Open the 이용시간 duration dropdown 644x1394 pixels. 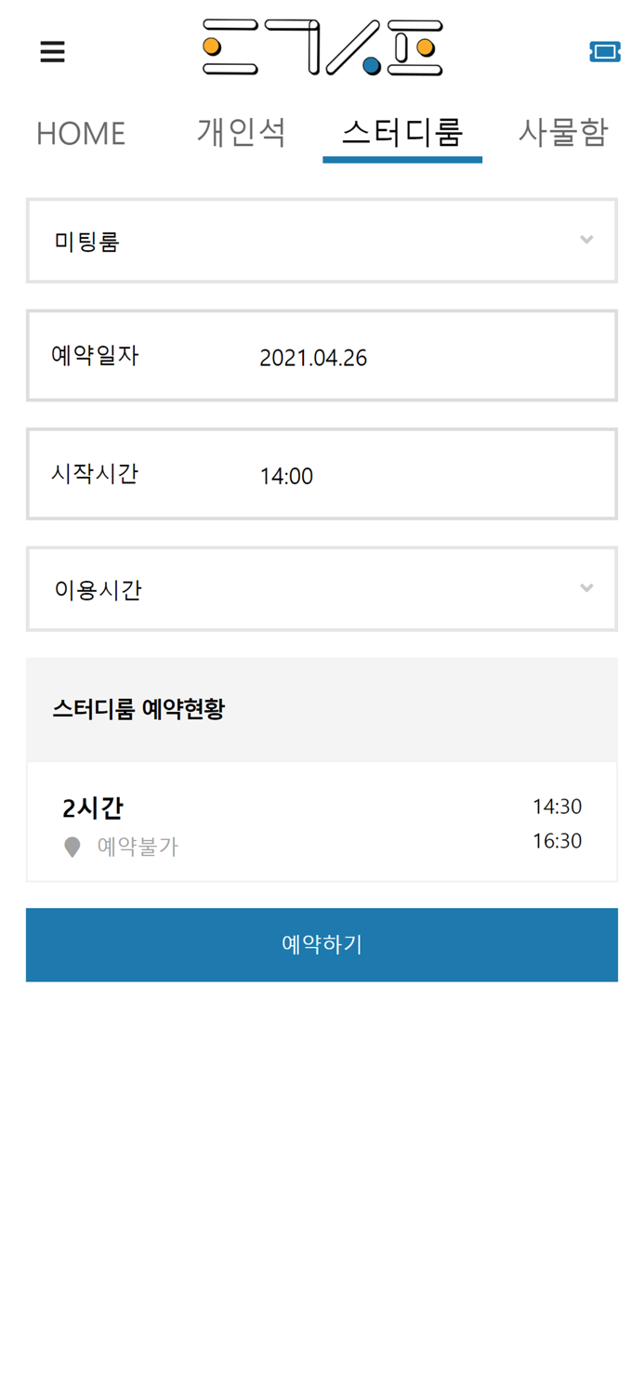[322, 589]
